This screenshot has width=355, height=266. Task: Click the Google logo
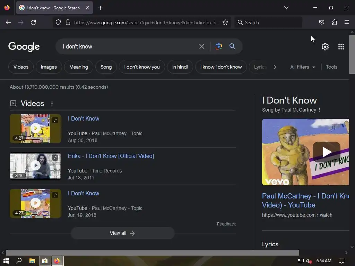click(24, 47)
